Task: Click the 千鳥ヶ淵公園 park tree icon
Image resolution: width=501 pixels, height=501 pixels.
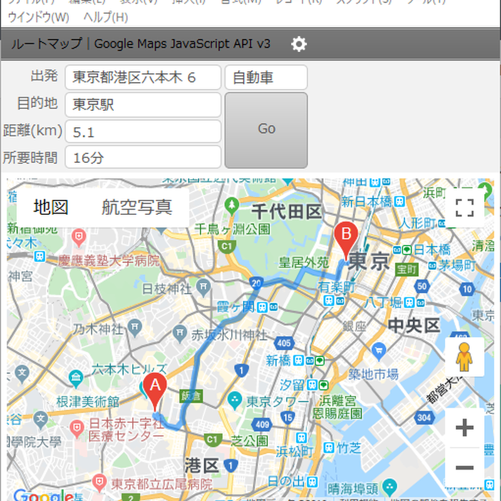Action: (232, 205)
